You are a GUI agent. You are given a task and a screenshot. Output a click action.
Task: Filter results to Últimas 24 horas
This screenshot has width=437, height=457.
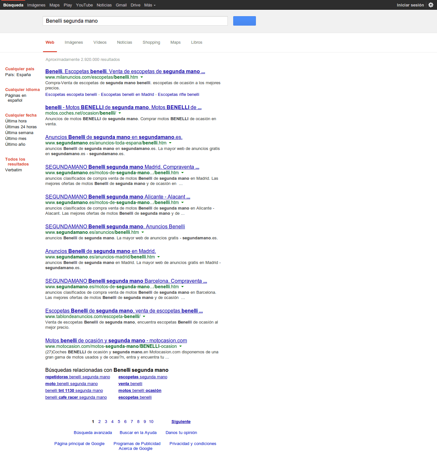21,127
